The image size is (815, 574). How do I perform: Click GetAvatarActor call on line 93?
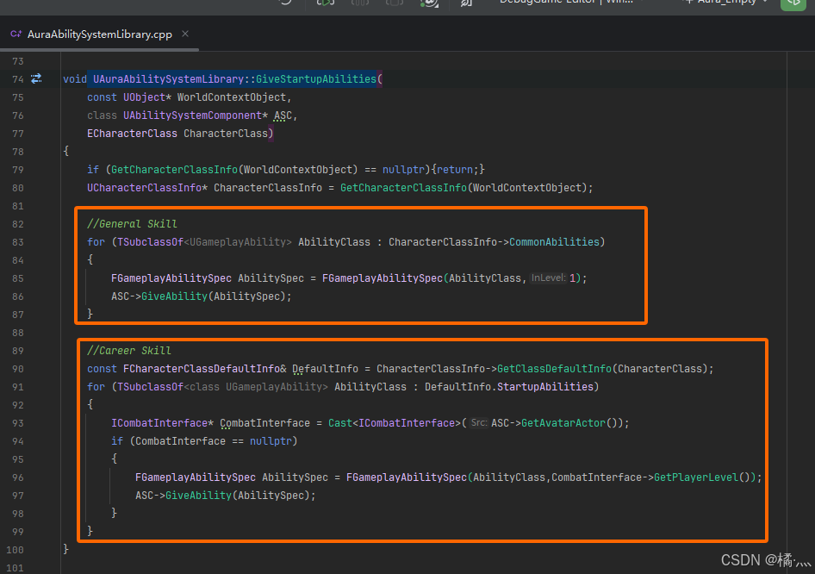coord(563,422)
